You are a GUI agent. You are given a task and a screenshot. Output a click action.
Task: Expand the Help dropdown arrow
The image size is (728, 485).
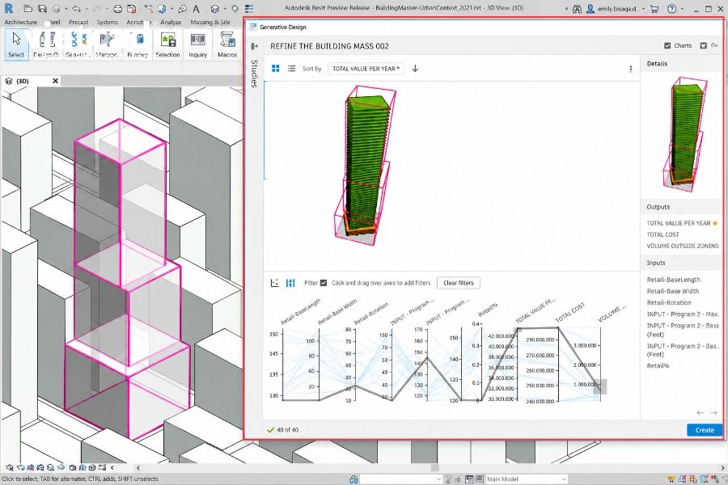coord(682,9)
